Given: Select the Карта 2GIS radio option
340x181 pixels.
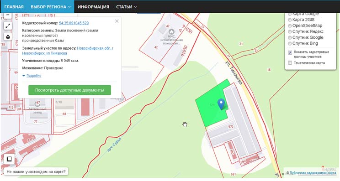Looking at the screenshot, I should 290,20.
